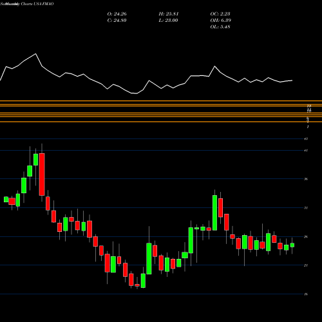Click the tall green candle crossing the 31 line
322x322 pixels.
214,213
